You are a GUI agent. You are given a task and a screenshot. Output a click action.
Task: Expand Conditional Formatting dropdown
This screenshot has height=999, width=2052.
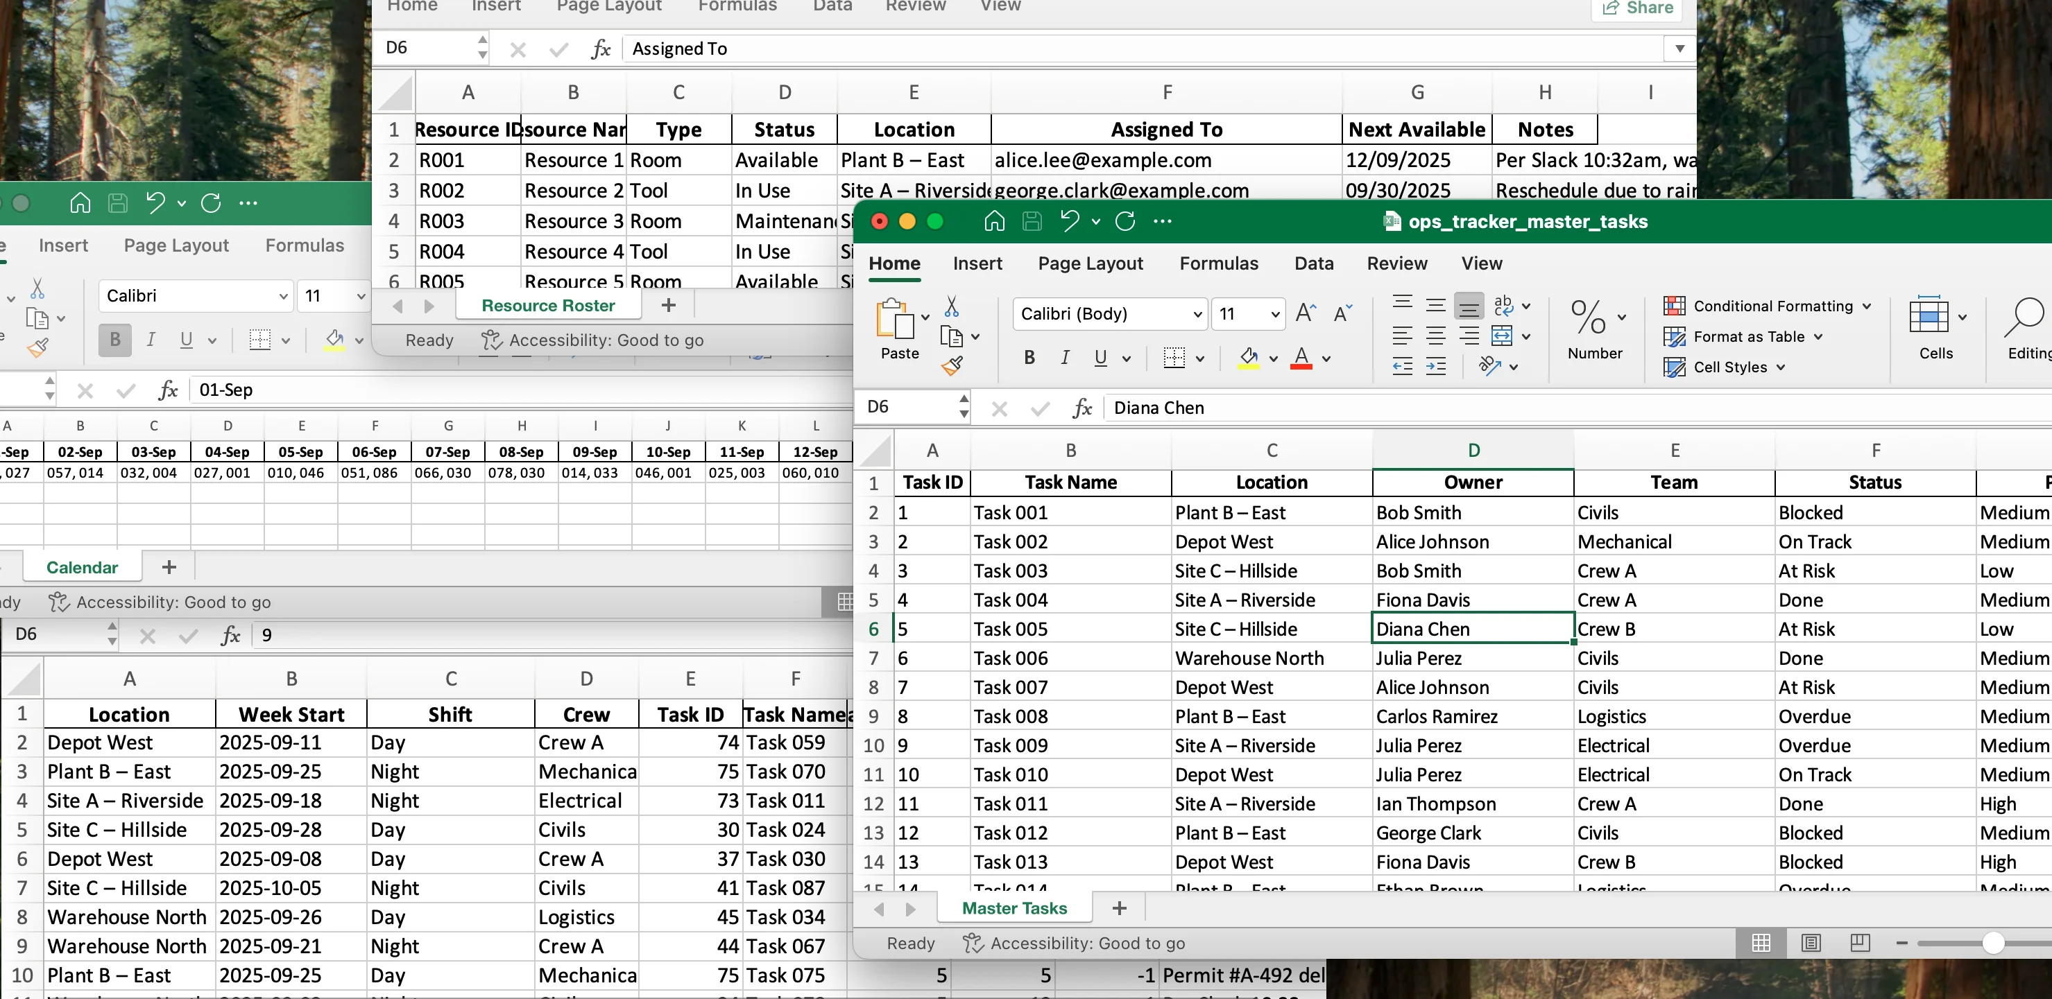pos(1867,306)
